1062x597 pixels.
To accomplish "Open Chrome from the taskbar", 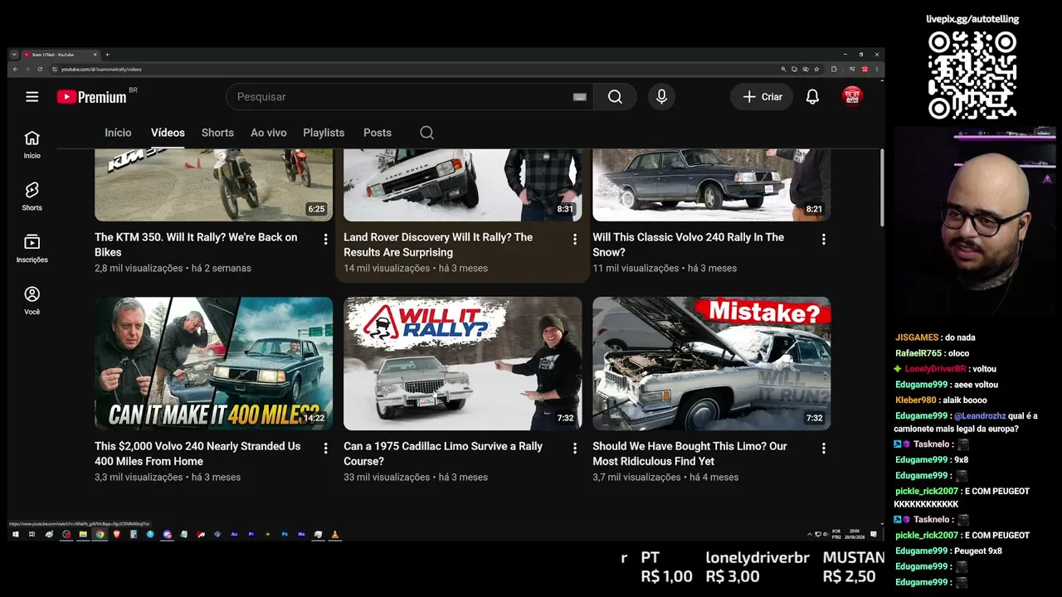I will 100,535.
